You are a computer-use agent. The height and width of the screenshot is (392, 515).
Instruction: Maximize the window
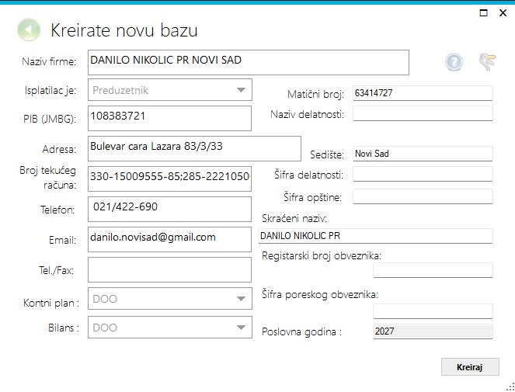pyautogui.click(x=483, y=12)
